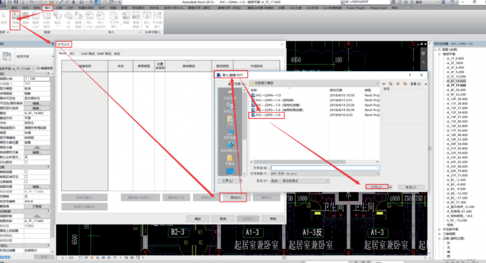Click 历史记录 shortcut in file dialog sidebar
486x263 pixels.
click(229, 108)
